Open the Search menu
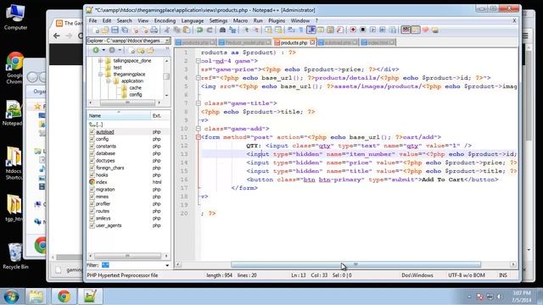The image size is (543, 305). pos(124,20)
